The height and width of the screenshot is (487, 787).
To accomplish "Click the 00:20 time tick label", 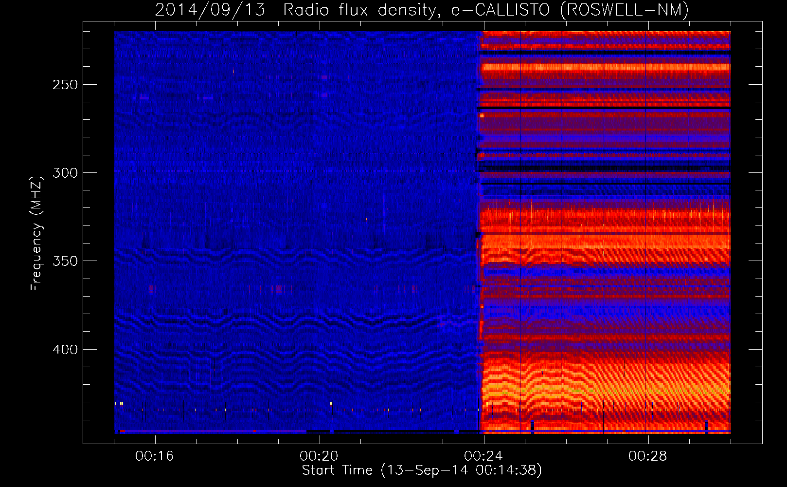I will pyautogui.click(x=319, y=456).
